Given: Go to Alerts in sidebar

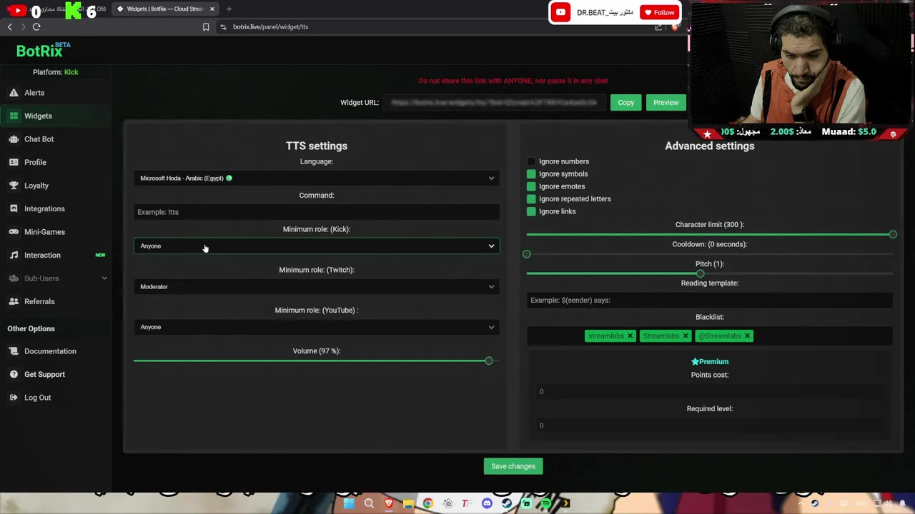Looking at the screenshot, I should 34,93.
